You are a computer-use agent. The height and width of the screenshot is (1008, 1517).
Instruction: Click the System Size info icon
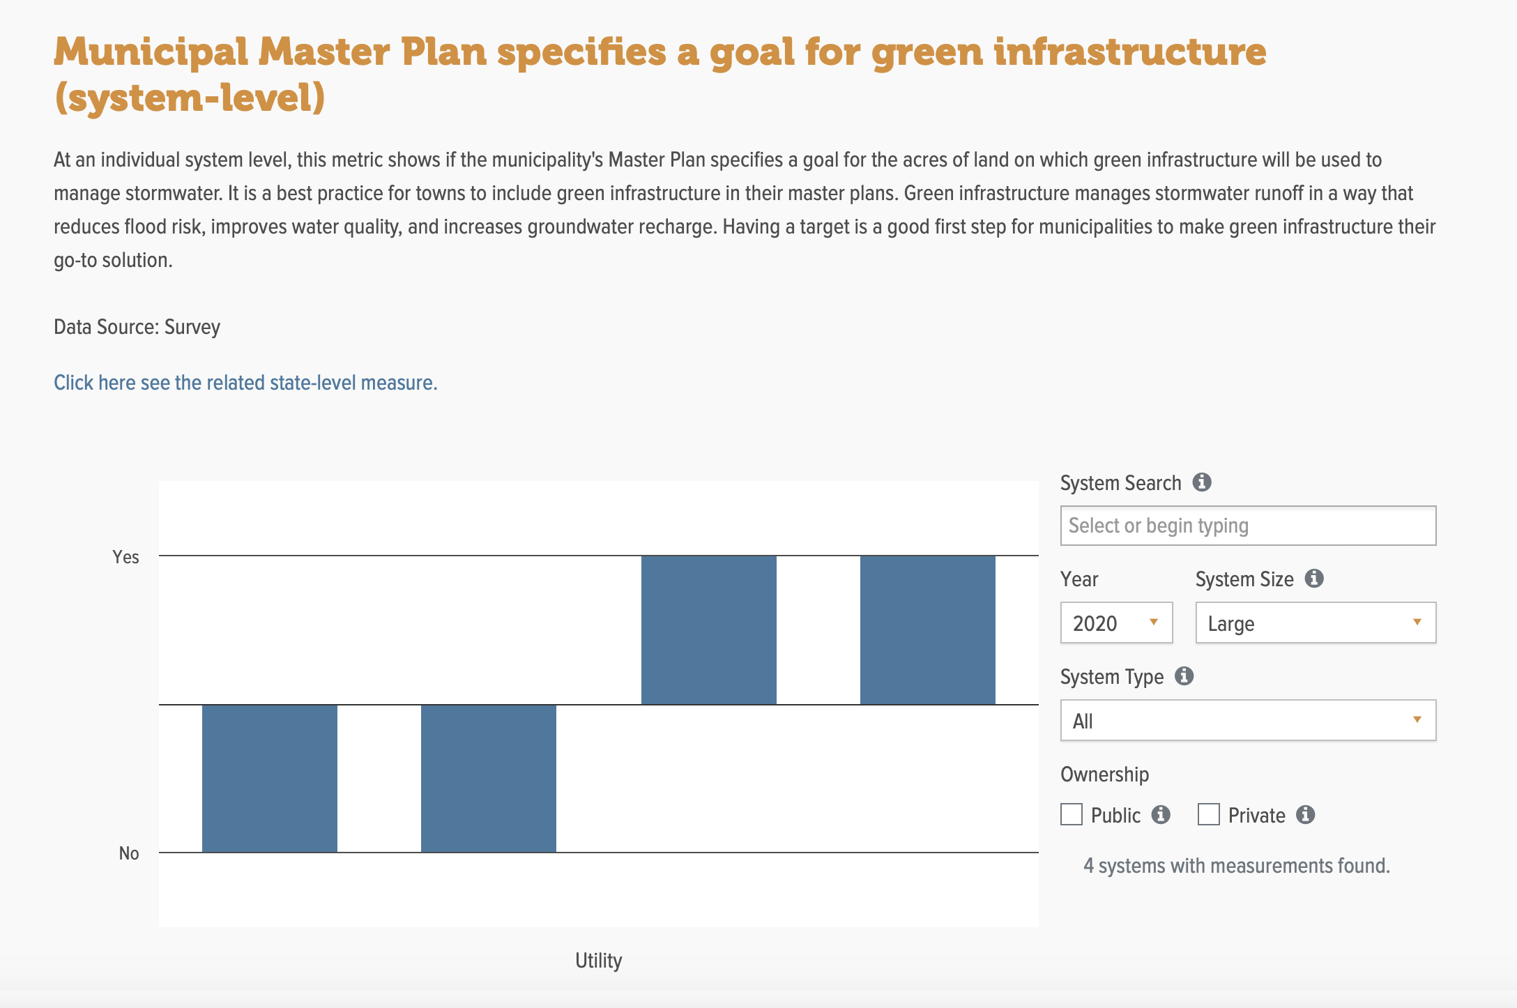click(1313, 578)
